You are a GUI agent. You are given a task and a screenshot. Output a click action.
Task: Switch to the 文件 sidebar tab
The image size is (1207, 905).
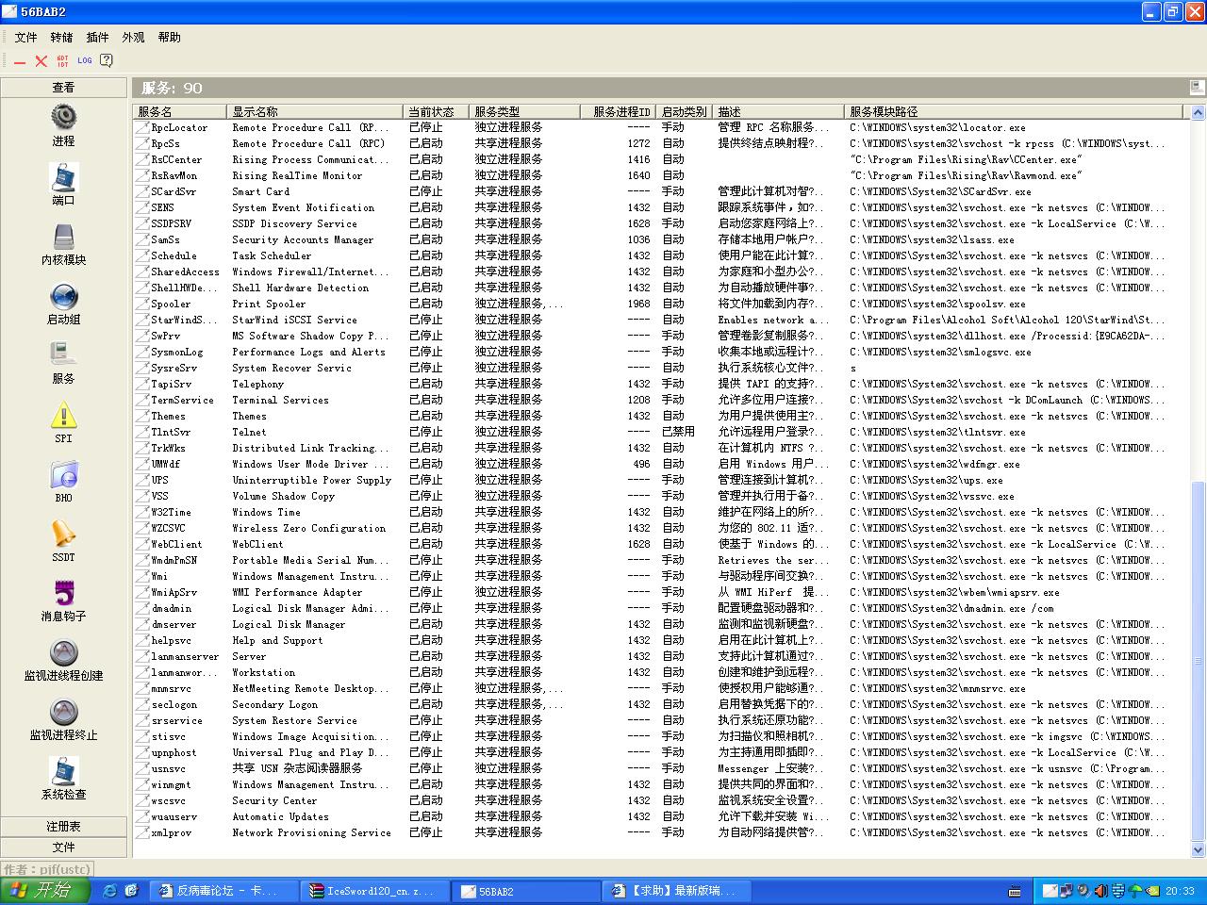tap(63, 847)
